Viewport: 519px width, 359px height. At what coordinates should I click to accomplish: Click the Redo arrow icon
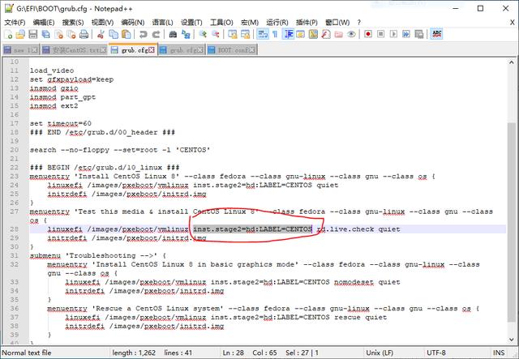(x=156, y=34)
